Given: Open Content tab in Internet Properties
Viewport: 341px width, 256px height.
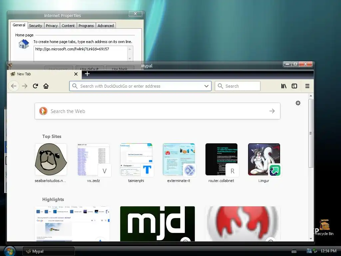Looking at the screenshot, I should click(x=68, y=26).
